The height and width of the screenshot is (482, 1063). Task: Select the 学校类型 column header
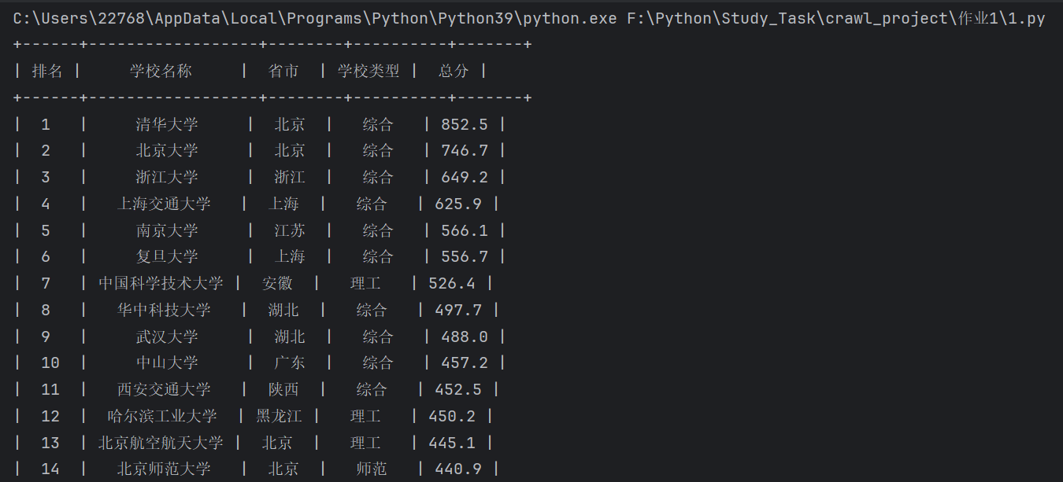coord(369,71)
